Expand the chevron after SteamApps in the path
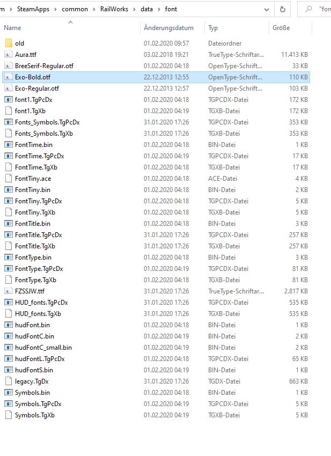This screenshot has height=456, width=331. 56,9
